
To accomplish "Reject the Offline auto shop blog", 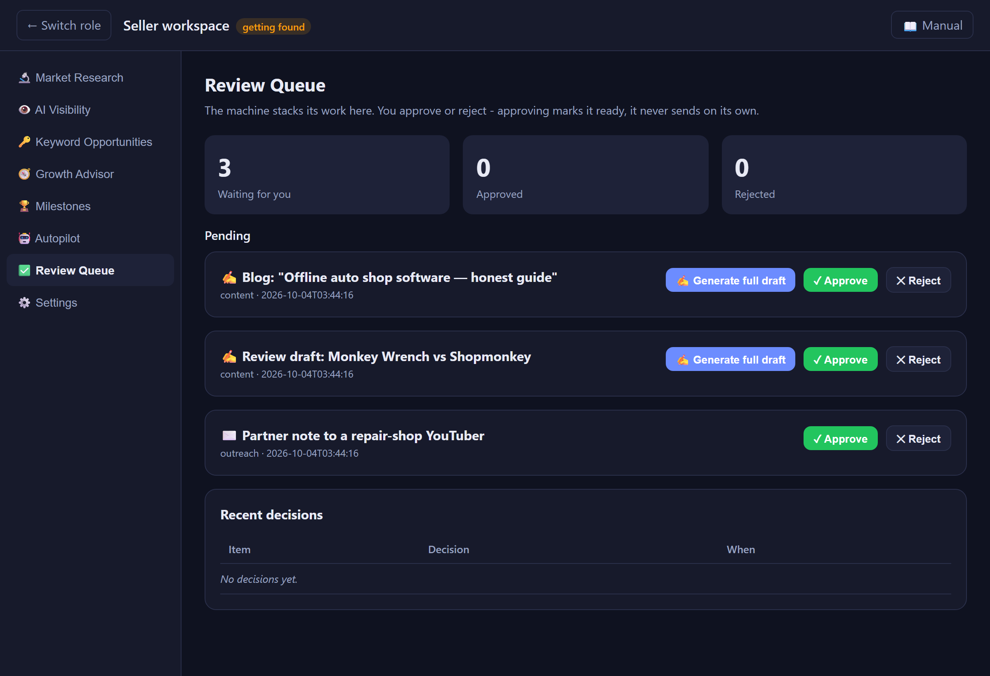I will pos(918,280).
